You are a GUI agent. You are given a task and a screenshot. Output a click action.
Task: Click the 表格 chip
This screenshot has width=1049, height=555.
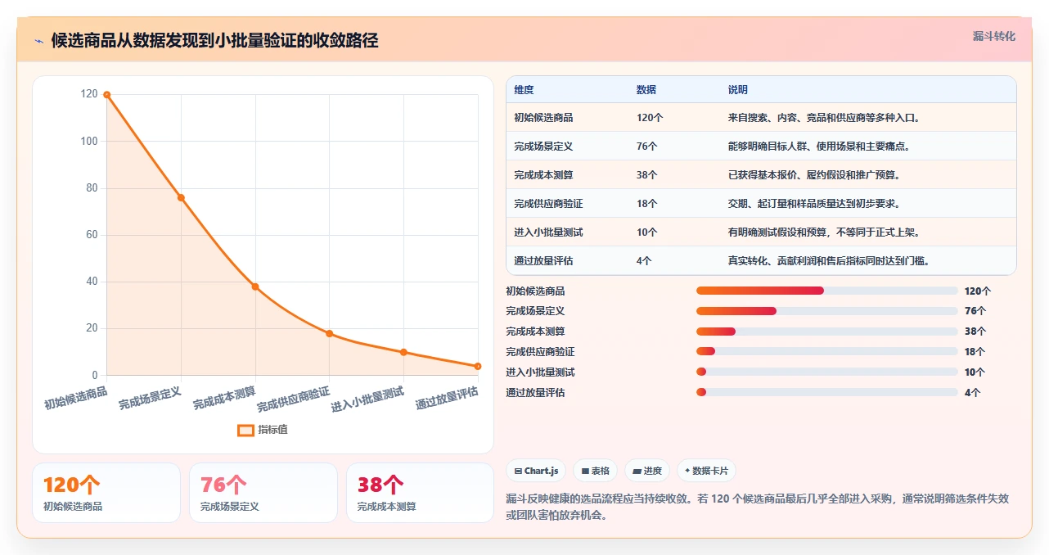(595, 471)
